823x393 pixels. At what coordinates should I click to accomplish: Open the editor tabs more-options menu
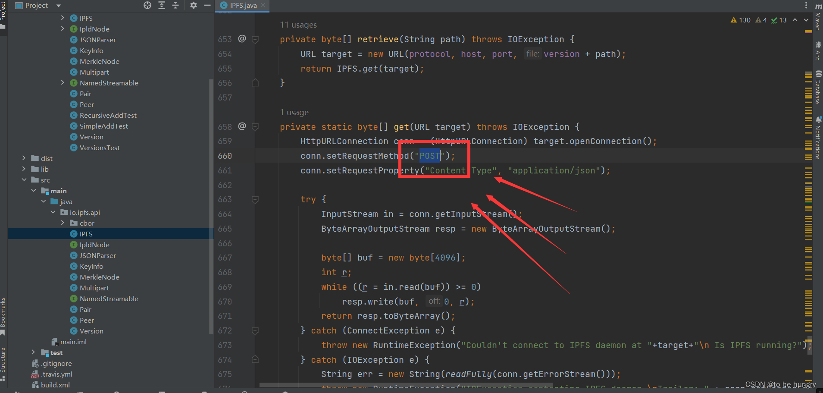806,5
